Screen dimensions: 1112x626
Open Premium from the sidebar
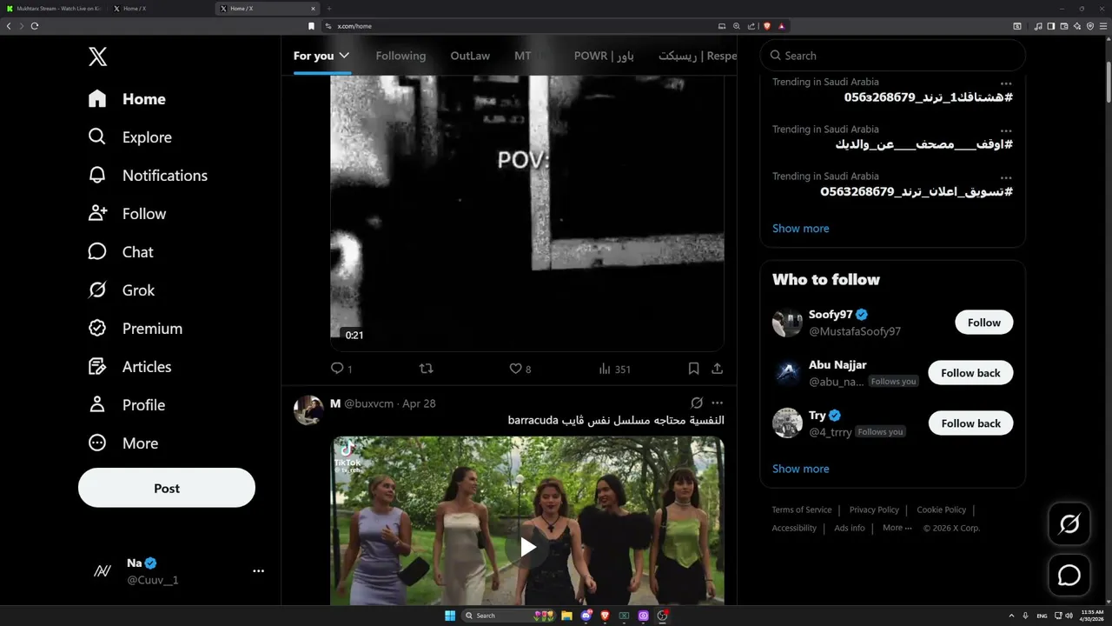(136, 329)
